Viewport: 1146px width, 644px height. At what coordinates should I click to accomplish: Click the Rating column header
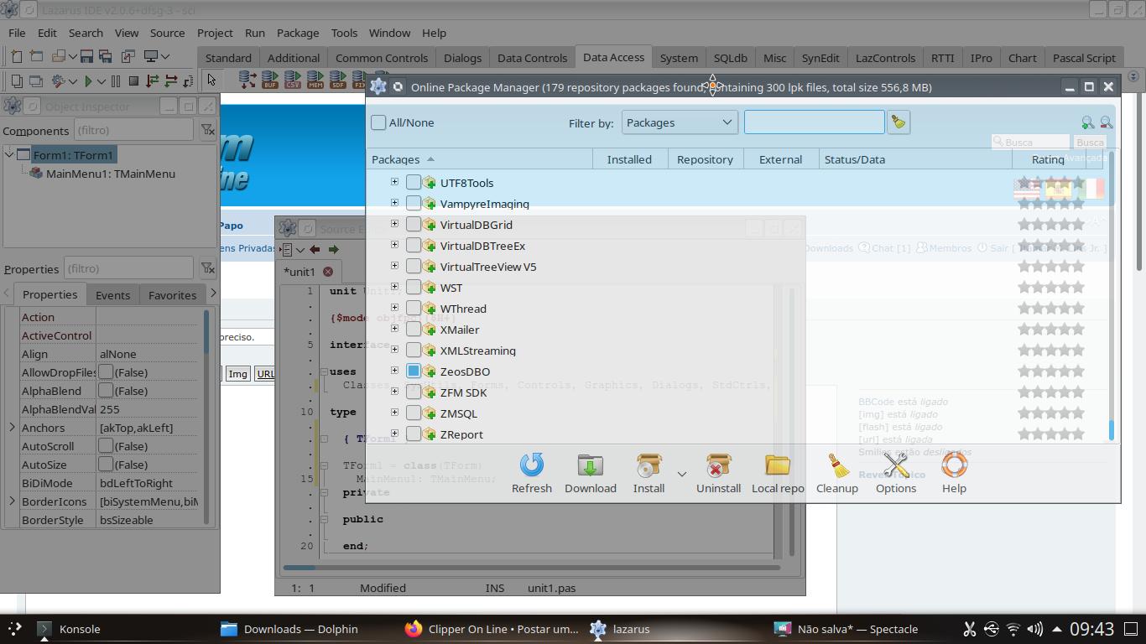1048,159
